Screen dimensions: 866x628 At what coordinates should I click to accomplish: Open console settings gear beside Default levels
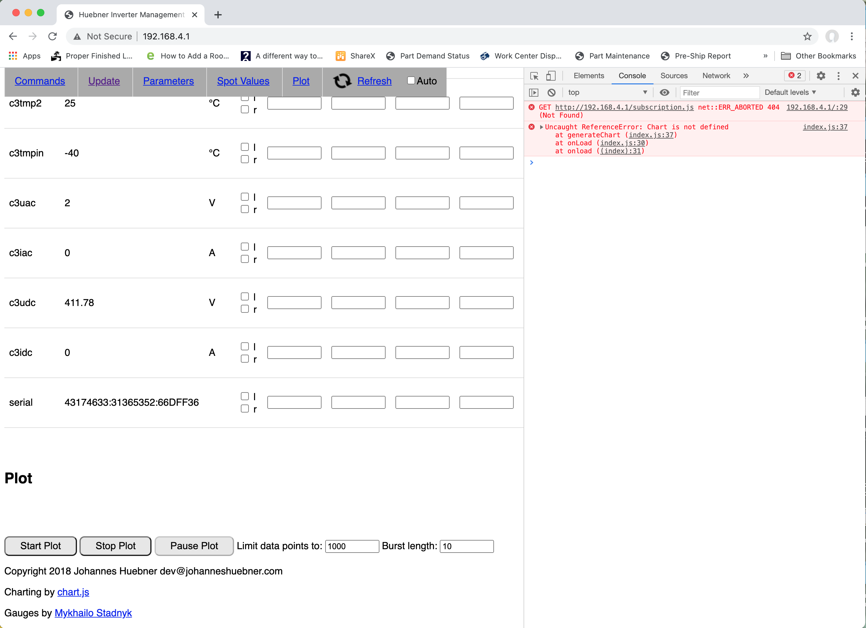[855, 92]
